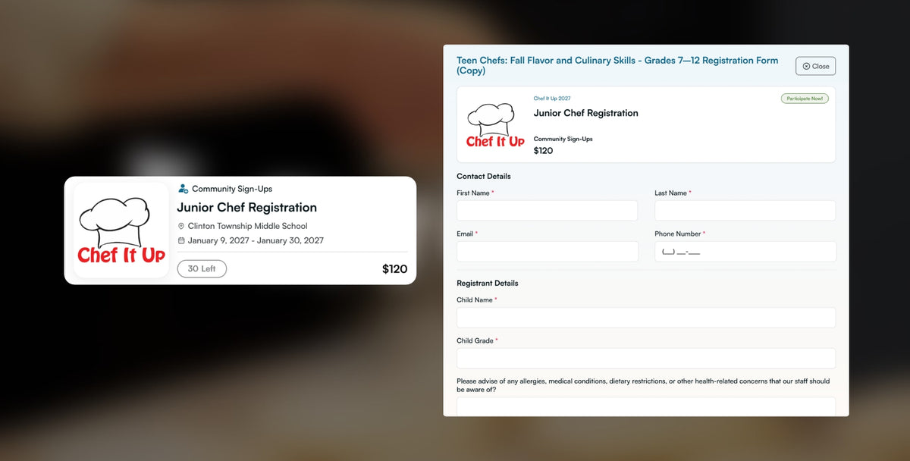Click the Chef It Up 2027 link
The image size is (910, 461).
coord(552,99)
